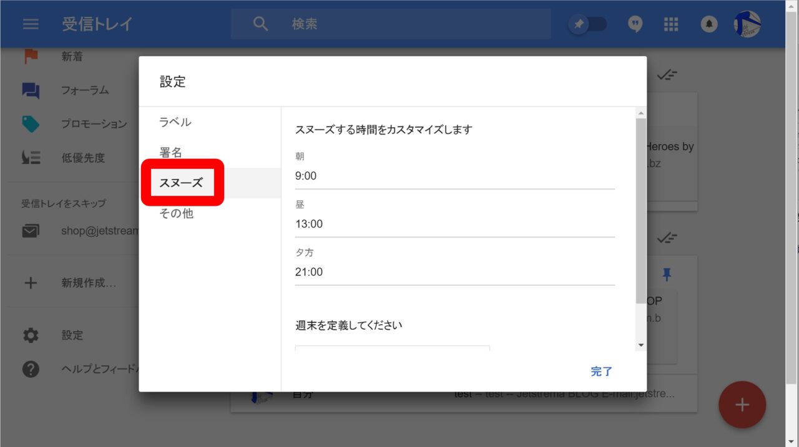The image size is (799, 447).
Task: Open the Hangouts chat icon
Action: (635, 24)
